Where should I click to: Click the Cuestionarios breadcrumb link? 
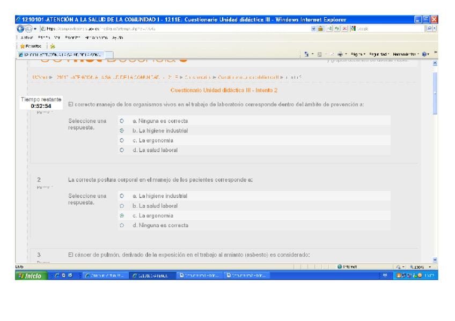(197, 77)
